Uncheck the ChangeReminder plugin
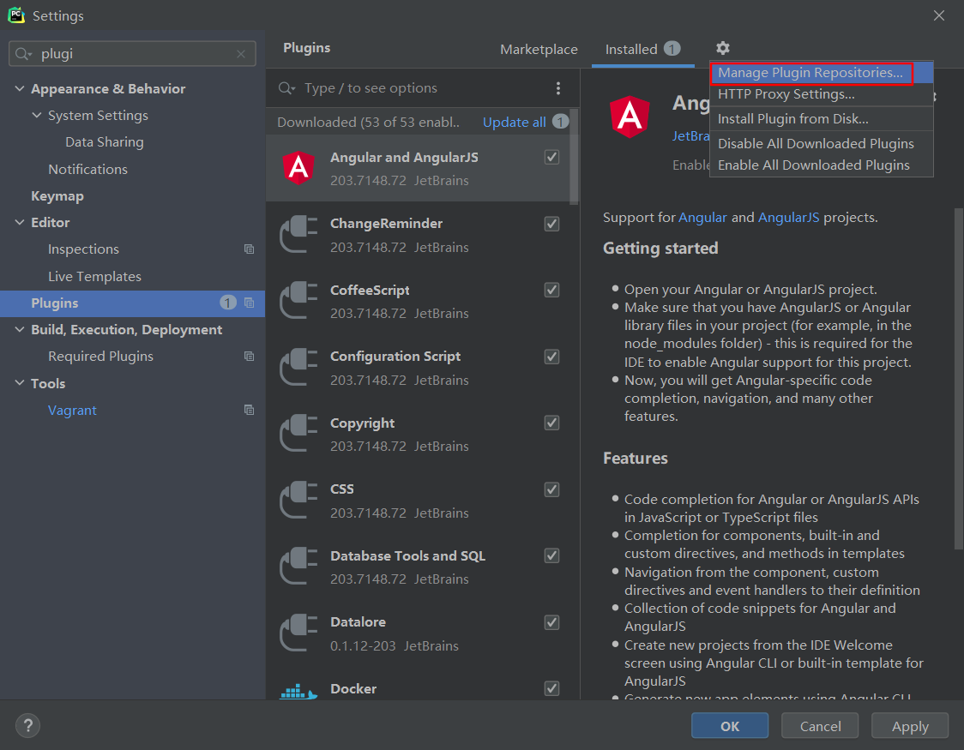 [x=551, y=224]
